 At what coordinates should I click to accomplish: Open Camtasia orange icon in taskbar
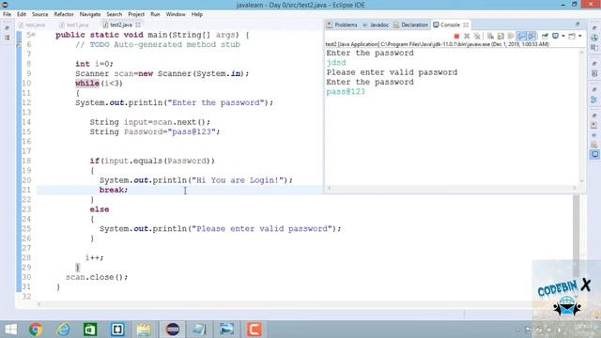click(254, 330)
